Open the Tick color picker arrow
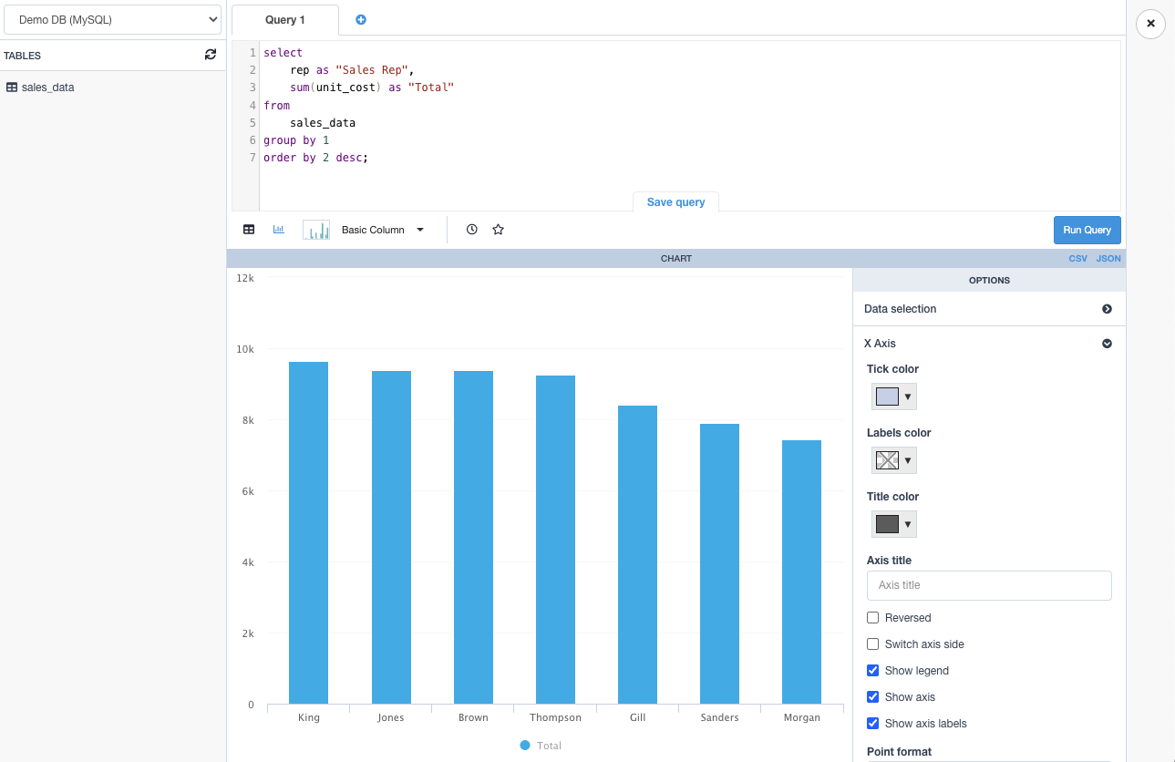 (908, 396)
